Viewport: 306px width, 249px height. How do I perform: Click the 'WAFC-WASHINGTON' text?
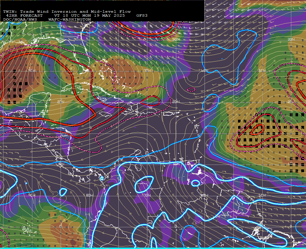(70, 20)
